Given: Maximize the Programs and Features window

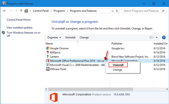Looking at the screenshot, I should (154, 3).
